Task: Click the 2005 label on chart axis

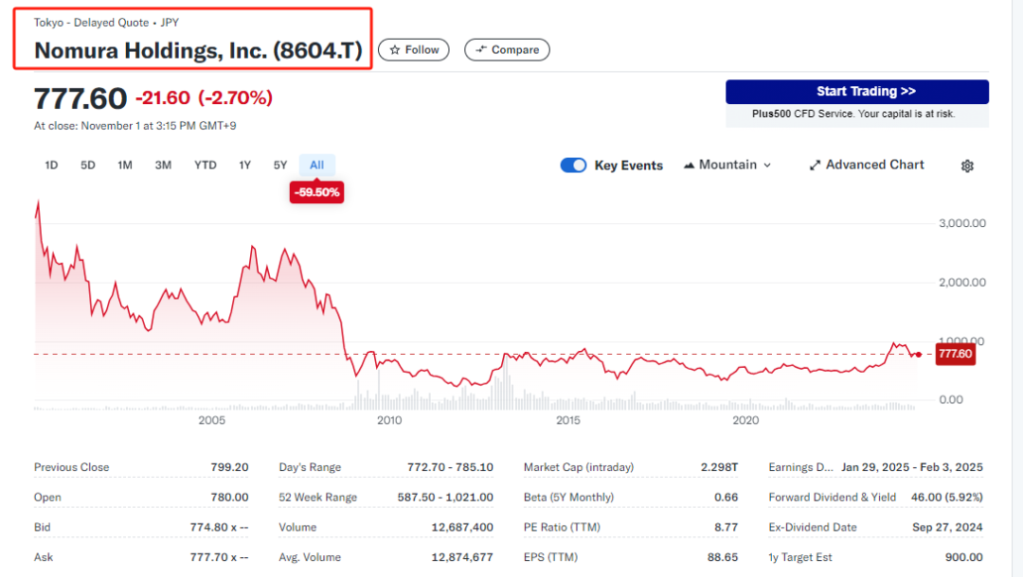Action: point(212,420)
